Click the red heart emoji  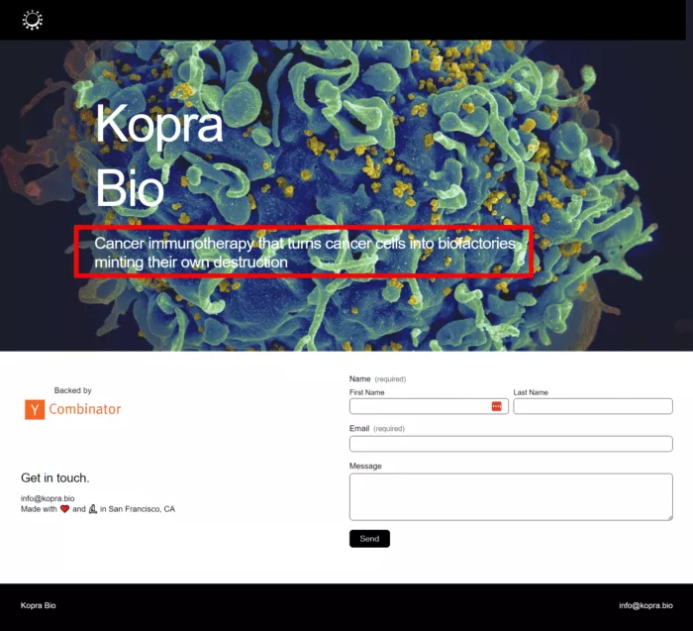(65, 509)
